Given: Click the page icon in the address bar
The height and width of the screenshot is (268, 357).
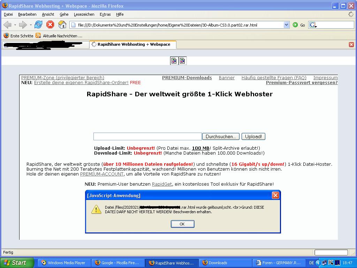Looking at the screenshot, I should click(74, 25).
